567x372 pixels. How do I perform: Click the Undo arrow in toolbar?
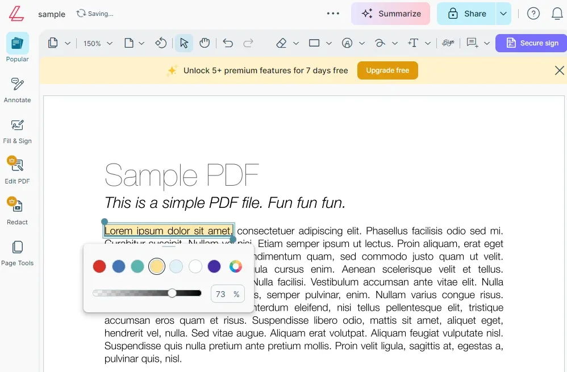(x=228, y=43)
